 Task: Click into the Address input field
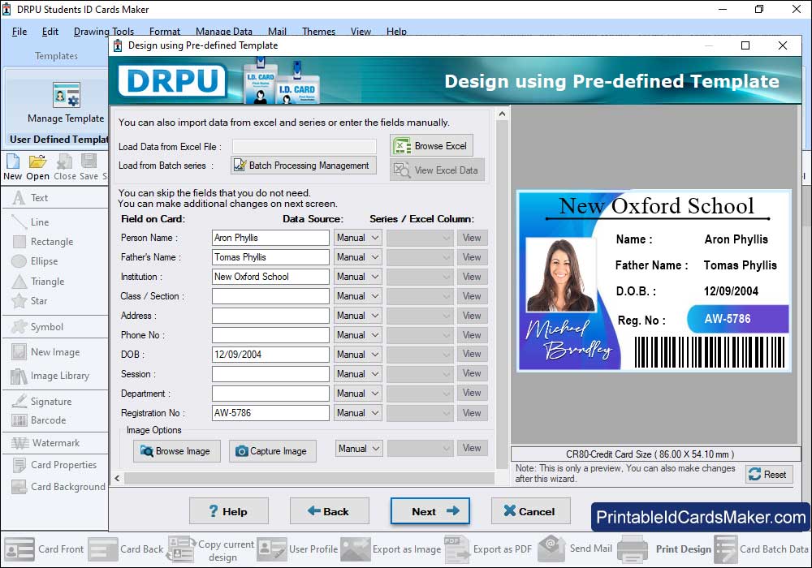[270, 316]
